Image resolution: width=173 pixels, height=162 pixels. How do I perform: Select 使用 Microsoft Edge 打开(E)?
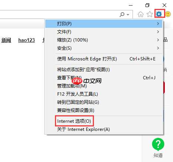(104, 59)
